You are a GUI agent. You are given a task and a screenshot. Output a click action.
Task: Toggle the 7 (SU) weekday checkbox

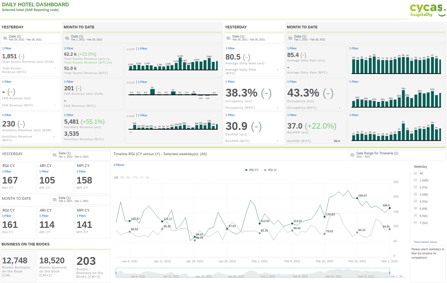point(415,223)
